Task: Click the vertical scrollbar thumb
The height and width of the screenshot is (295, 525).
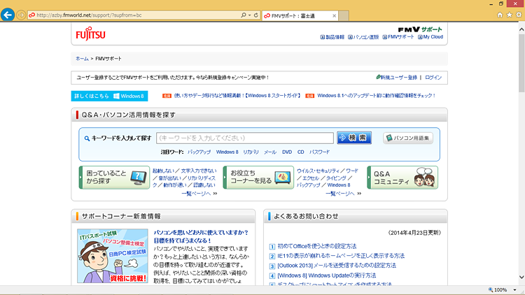Action: (x=521, y=62)
